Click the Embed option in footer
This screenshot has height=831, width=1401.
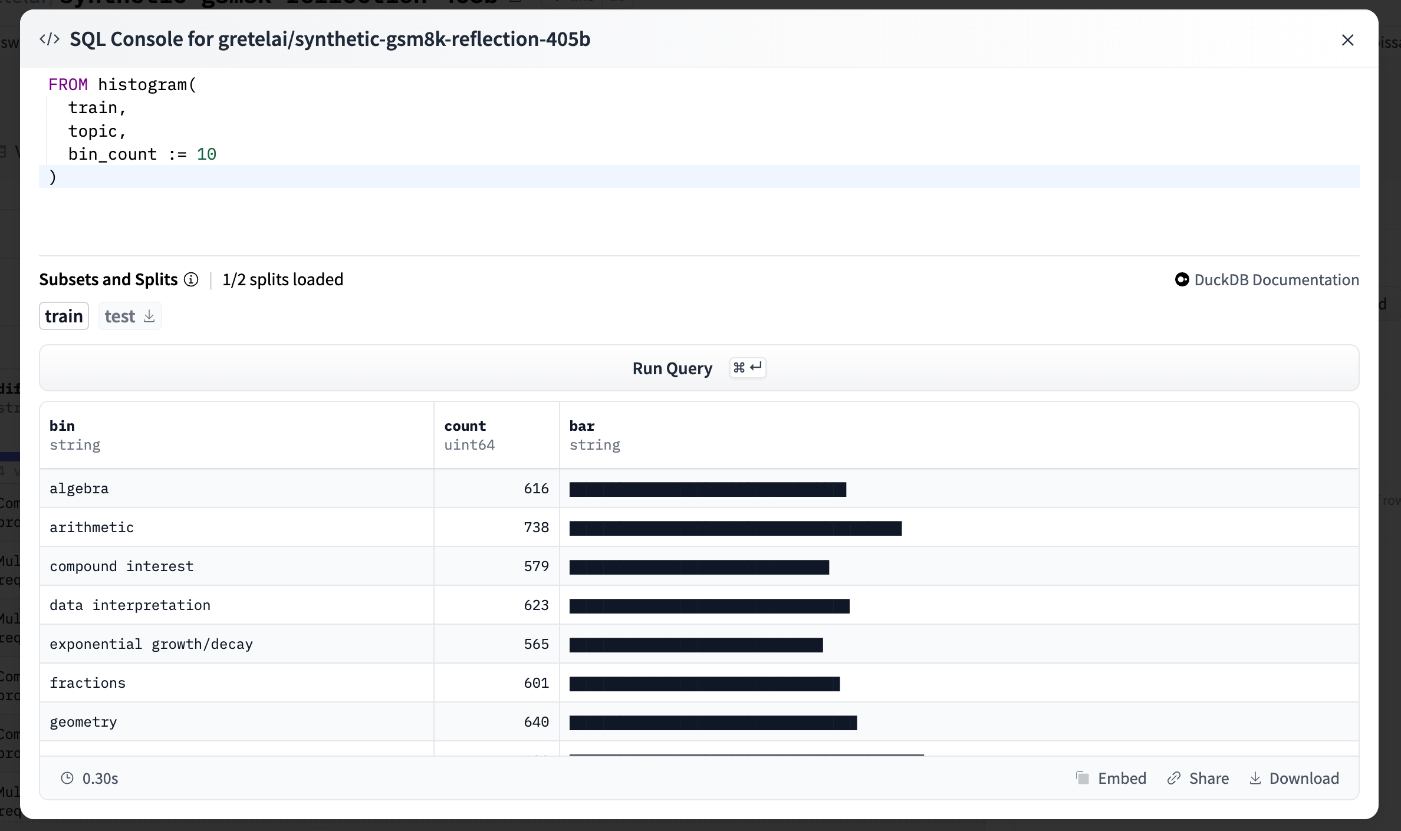tap(1122, 778)
